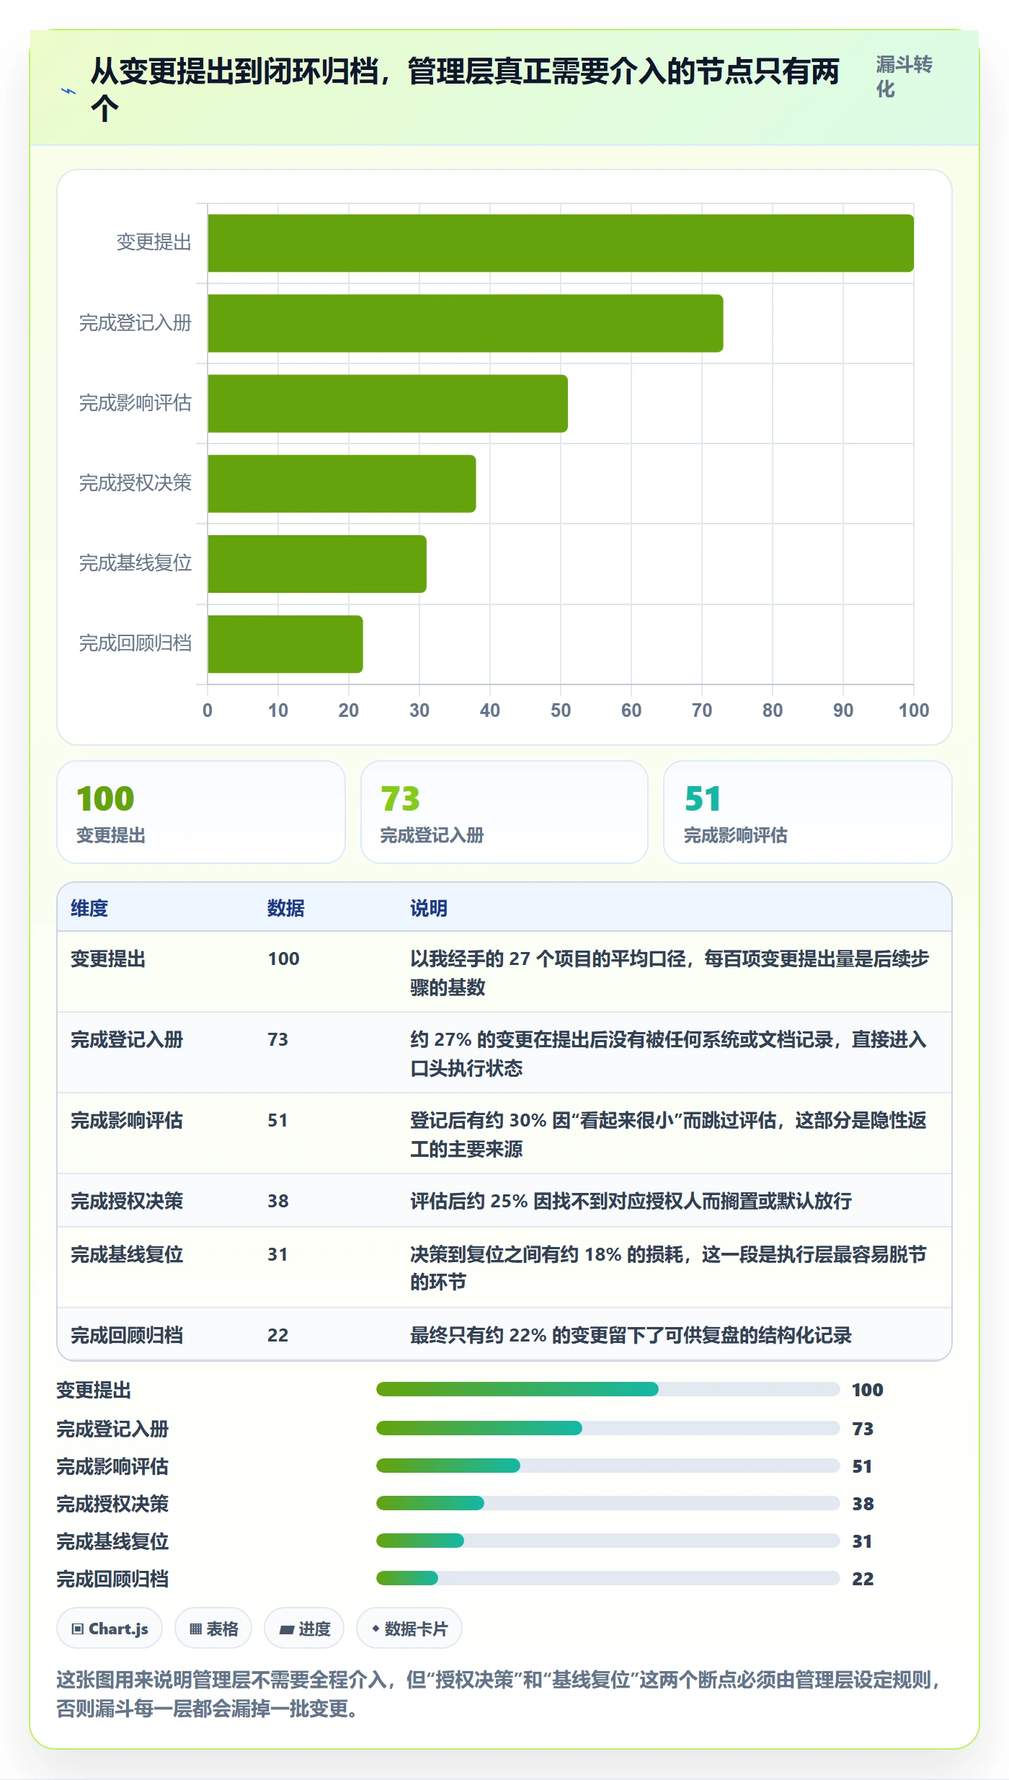Image resolution: width=1009 pixels, height=1780 pixels.
Task: Click the chart bar for 完成登记入册
Action: (x=466, y=323)
